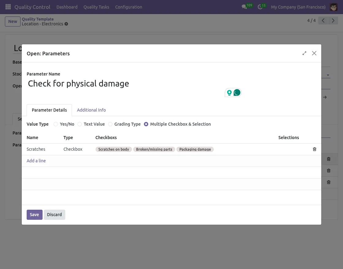Choose the Grading Type option
This screenshot has height=269, width=343.
click(x=110, y=124)
